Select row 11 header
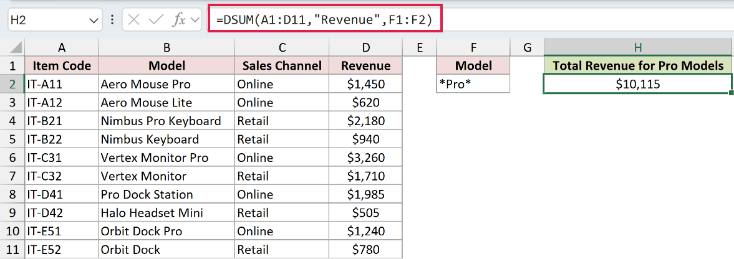The height and width of the screenshot is (259, 734). pos(12,250)
